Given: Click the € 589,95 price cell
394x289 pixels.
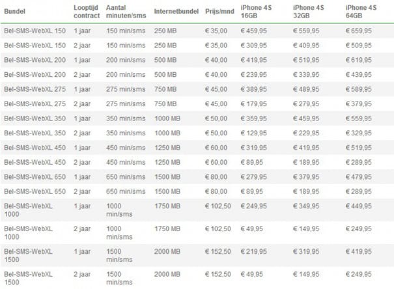Looking at the screenshot, I should point(361,89).
